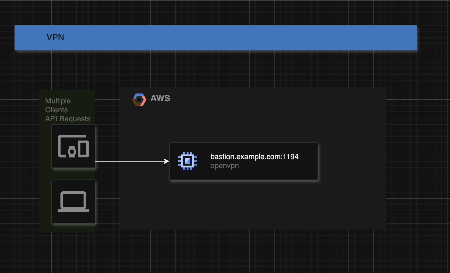The image size is (450, 273).
Task: Select the AWS text label
Action: point(160,98)
